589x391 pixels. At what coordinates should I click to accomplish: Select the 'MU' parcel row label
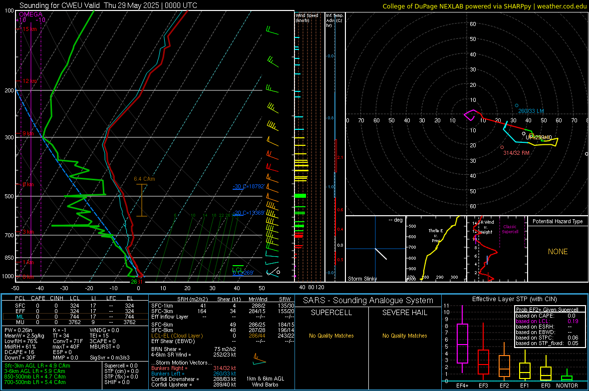click(20, 322)
